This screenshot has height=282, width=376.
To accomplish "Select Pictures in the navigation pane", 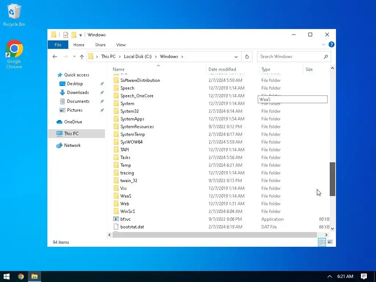I will pos(75,110).
